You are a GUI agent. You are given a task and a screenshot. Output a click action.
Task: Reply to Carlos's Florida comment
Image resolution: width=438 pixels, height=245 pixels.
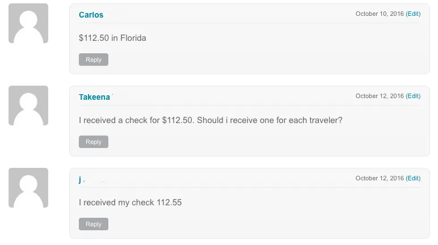pyautogui.click(x=94, y=60)
